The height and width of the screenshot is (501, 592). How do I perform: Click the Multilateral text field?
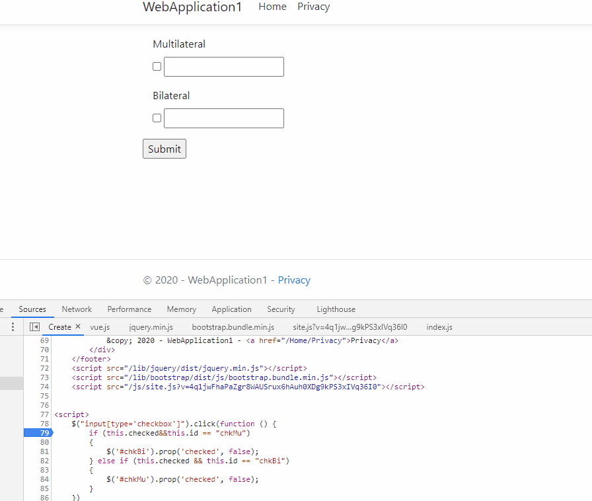[224, 67]
